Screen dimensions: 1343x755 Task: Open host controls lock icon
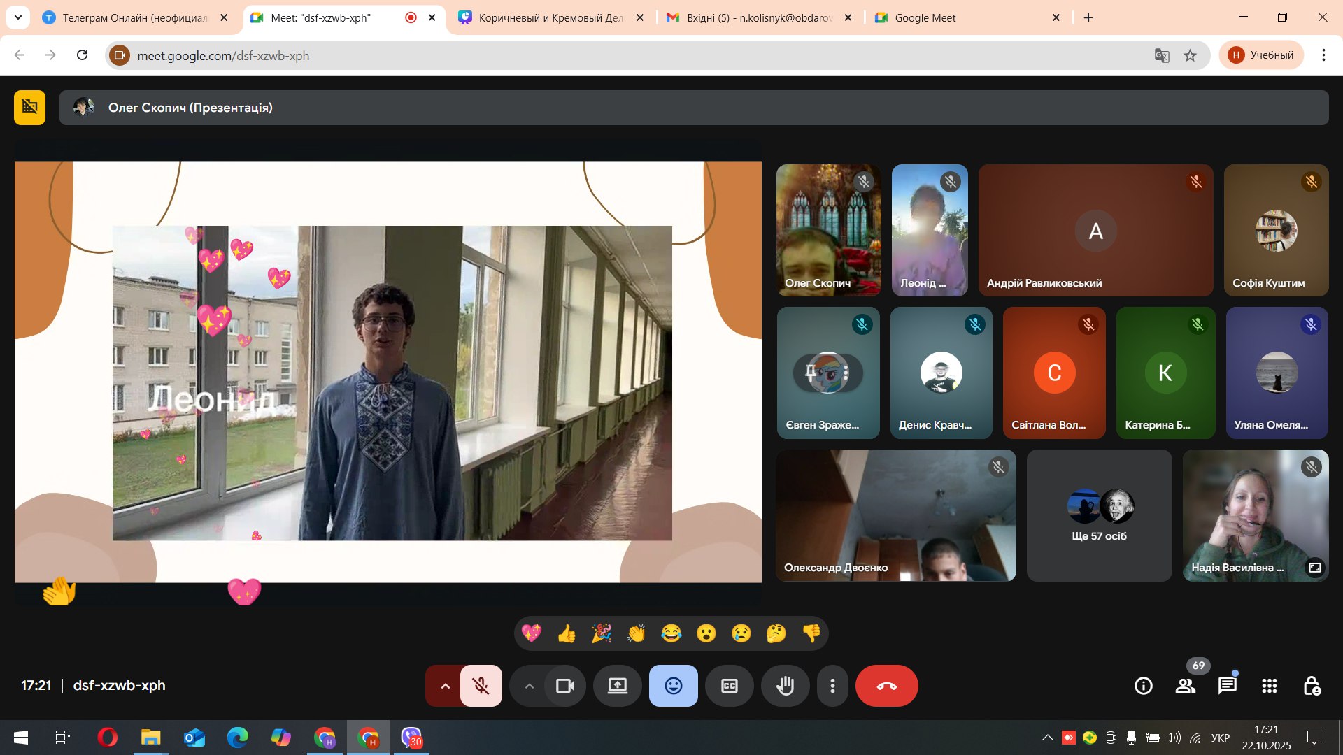[1312, 686]
